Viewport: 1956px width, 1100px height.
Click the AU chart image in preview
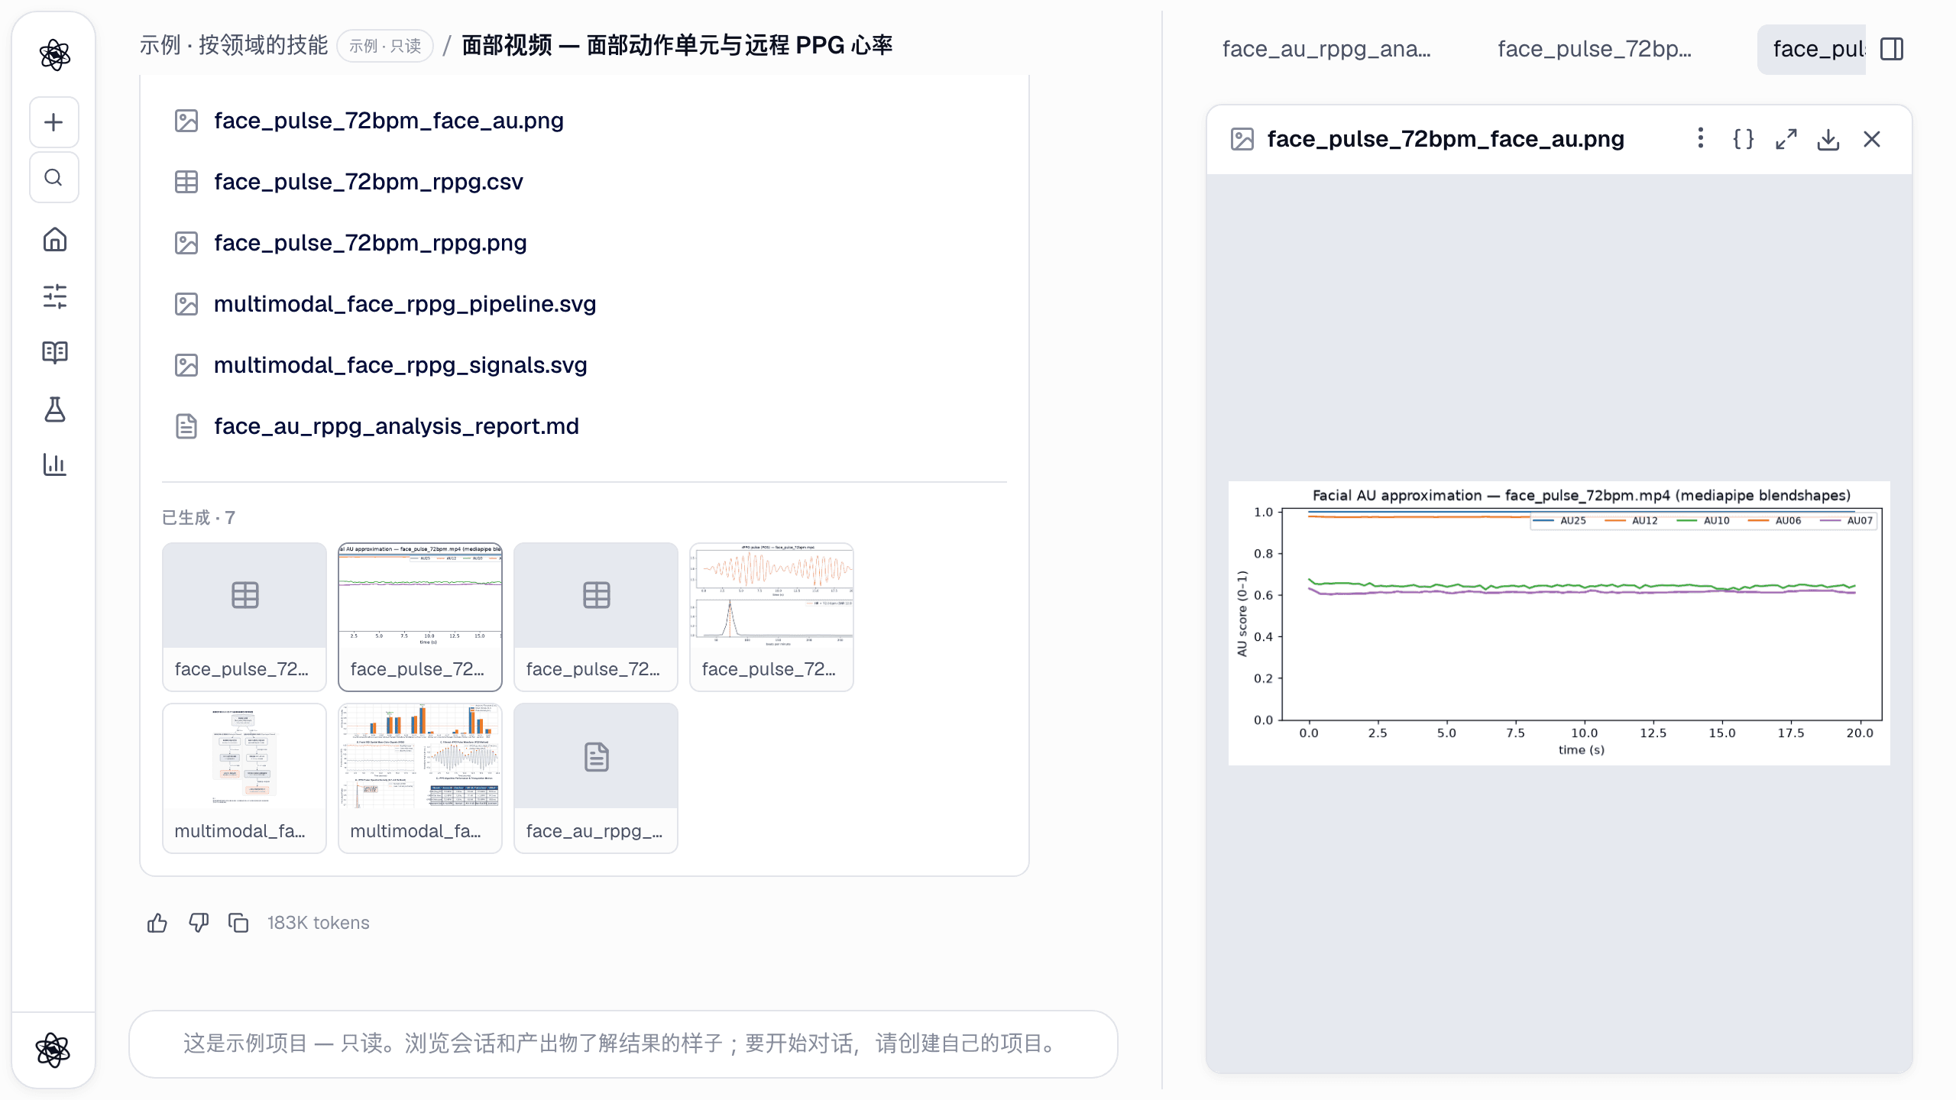tap(1559, 623)
